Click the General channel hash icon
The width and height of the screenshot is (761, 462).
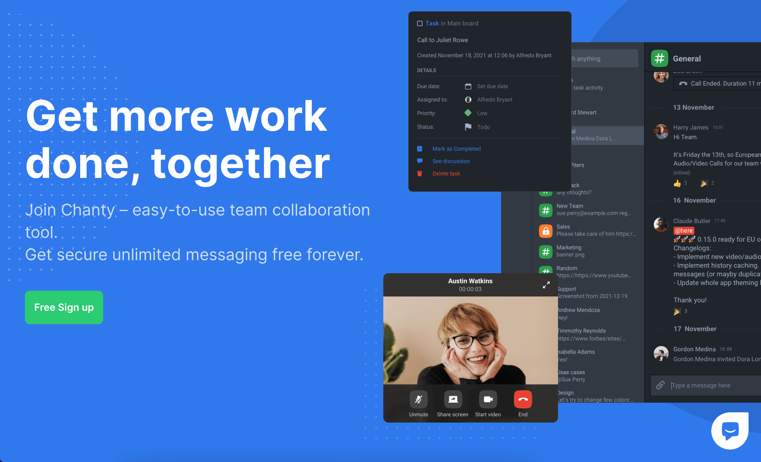pyautogui.click(x=659, y=58)
